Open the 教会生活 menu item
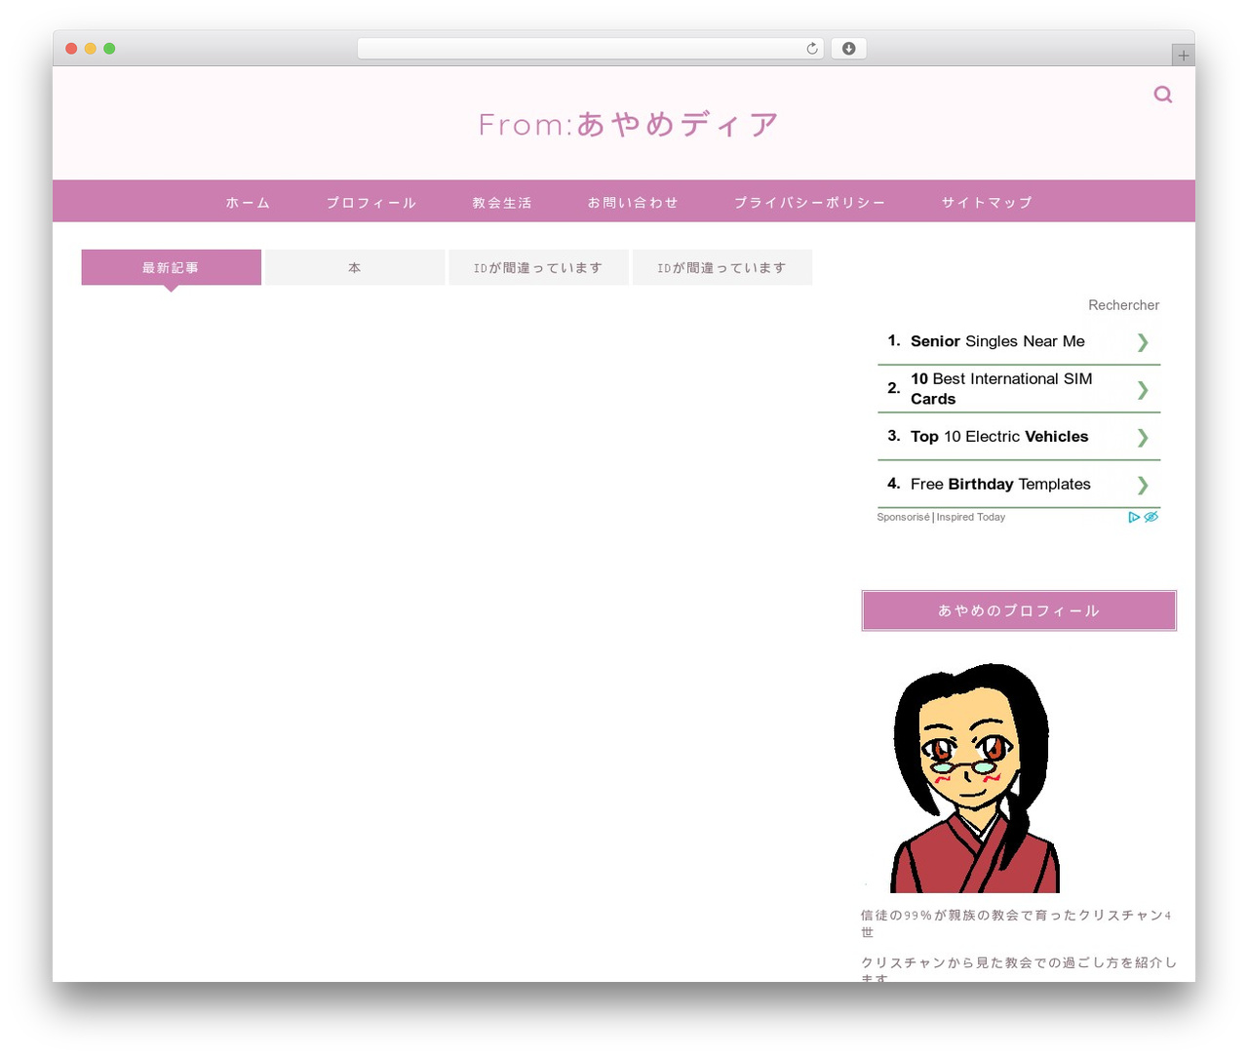The width and height of the screenshot is (1248, 1057). tap(502, 203)
